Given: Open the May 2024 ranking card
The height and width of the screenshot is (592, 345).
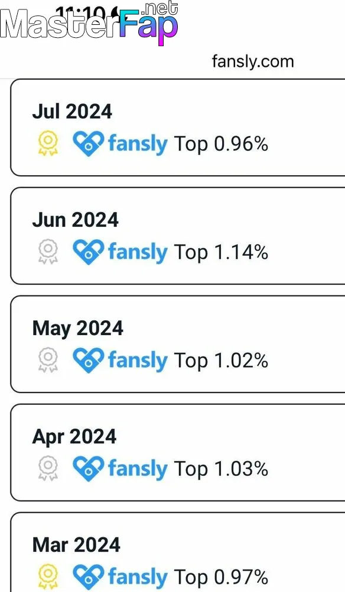Looking at the screenshot, I should (x=178, y=345).
